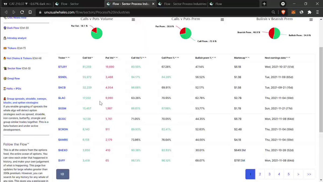The height and width of the screenshot is (182, 323).
Task: Sort the table by Ticker
Action: coord(64,58)
